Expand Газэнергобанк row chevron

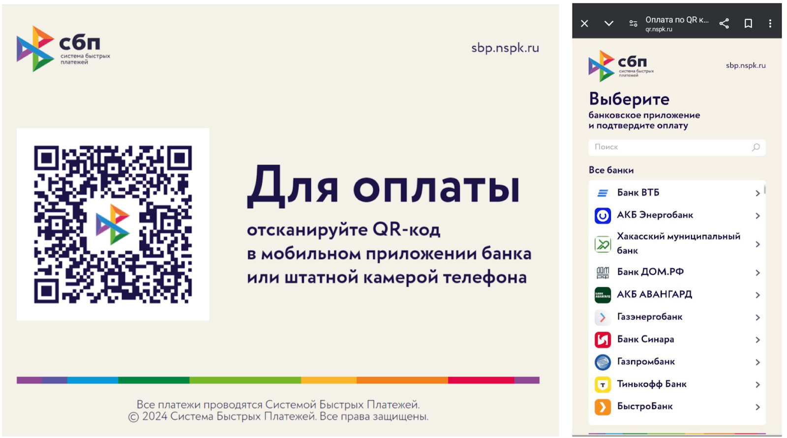757,318
